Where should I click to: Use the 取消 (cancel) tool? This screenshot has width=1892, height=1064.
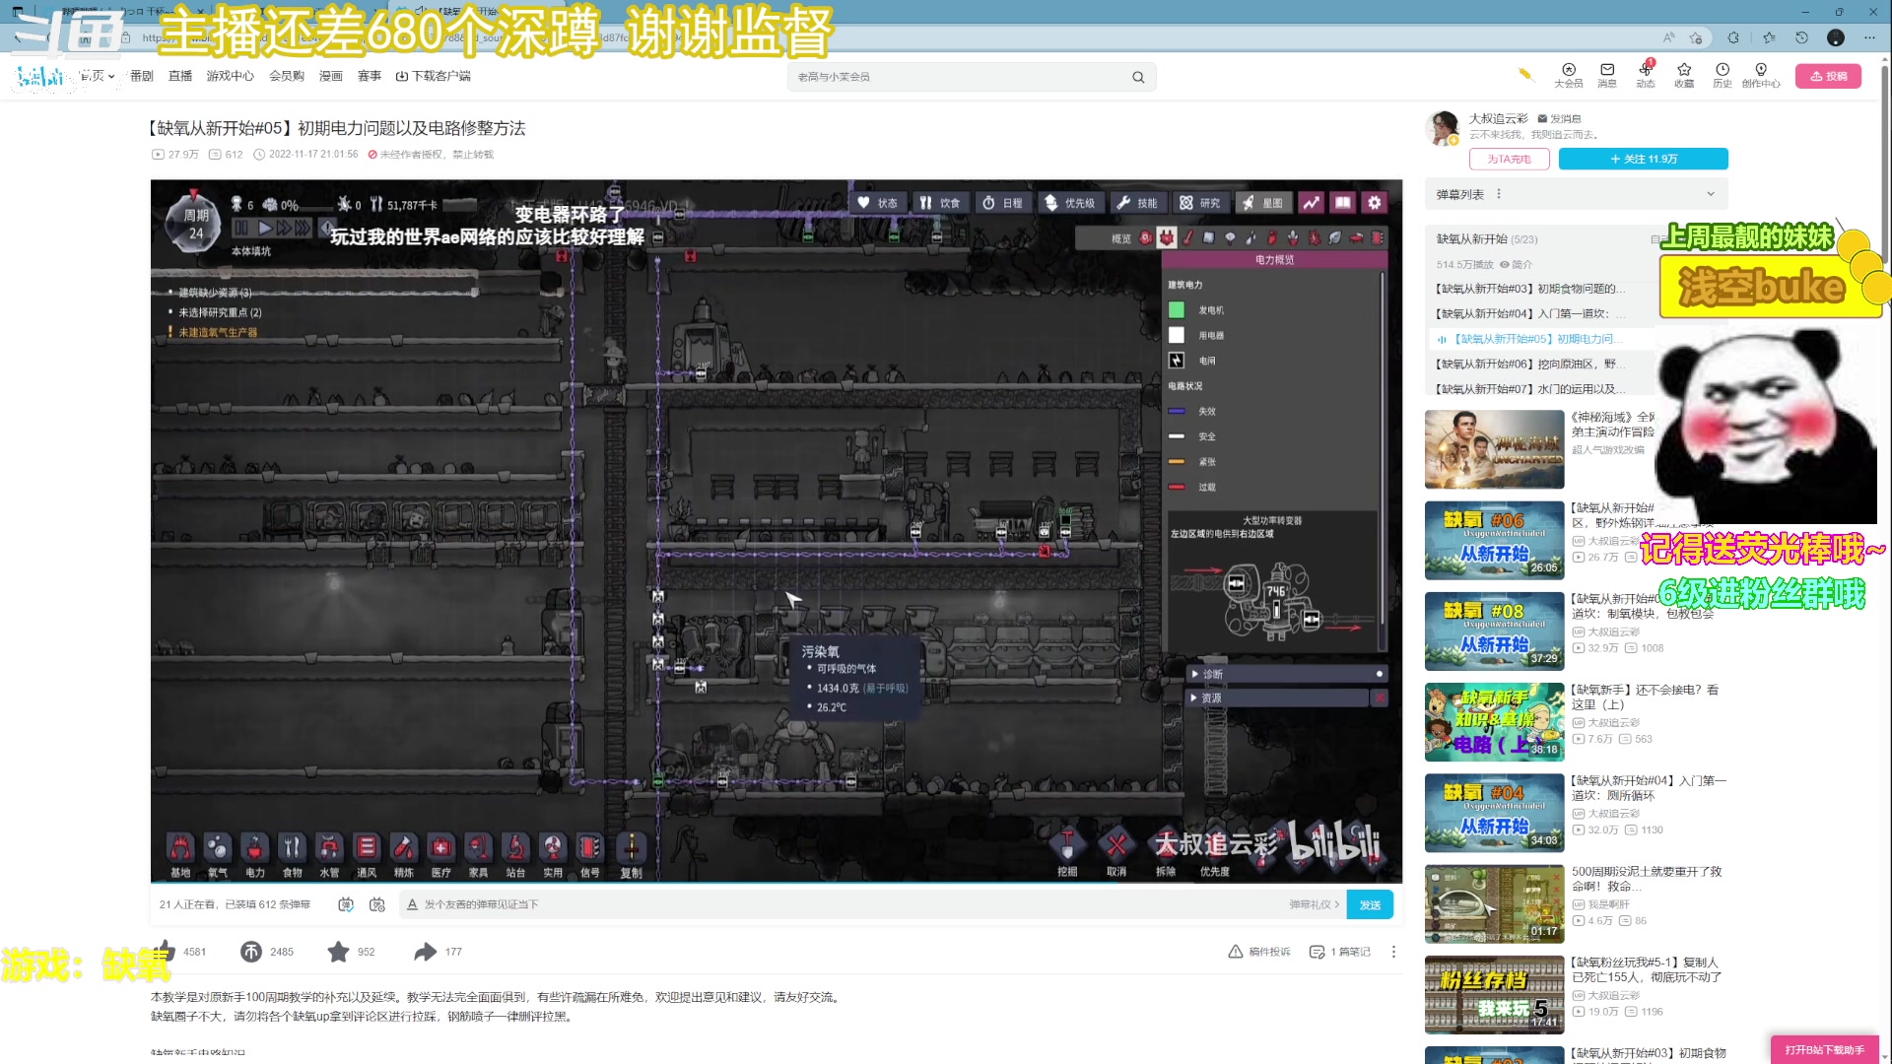[1115, 847]
